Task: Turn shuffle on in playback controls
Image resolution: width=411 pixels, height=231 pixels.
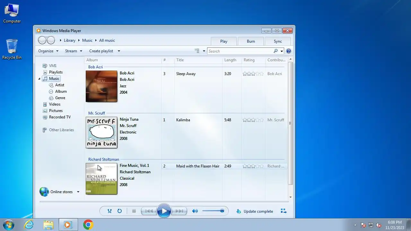Action: [109, 211]
